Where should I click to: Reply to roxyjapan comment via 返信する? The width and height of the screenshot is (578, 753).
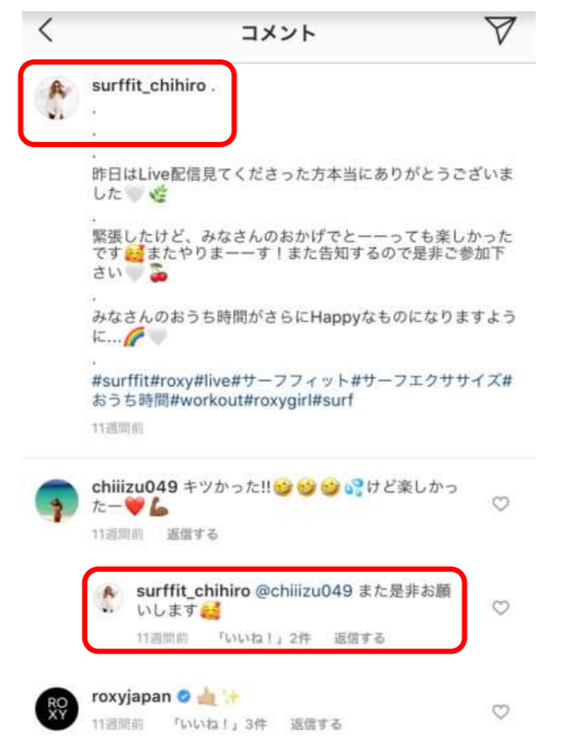[316, 724]
